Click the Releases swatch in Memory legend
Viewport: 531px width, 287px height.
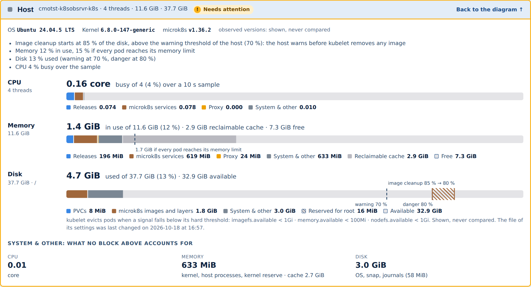point(68,156)
